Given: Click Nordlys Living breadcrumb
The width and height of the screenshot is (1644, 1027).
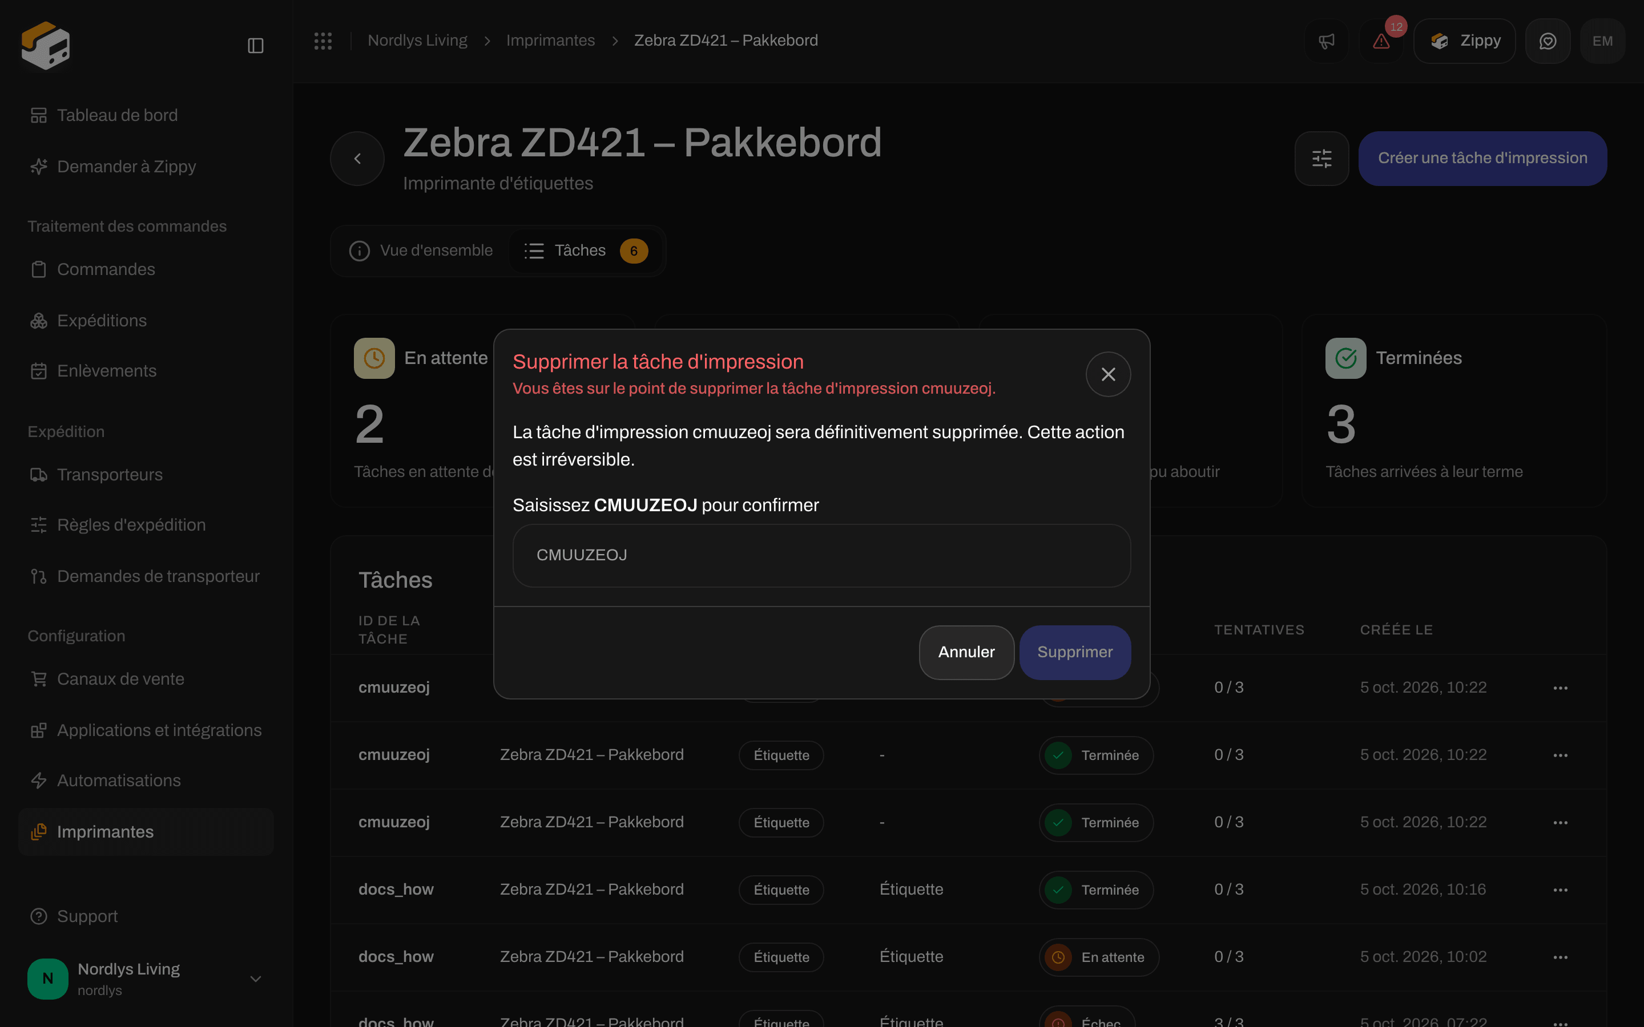Looking at the screenshot, I should click(417, 41).
